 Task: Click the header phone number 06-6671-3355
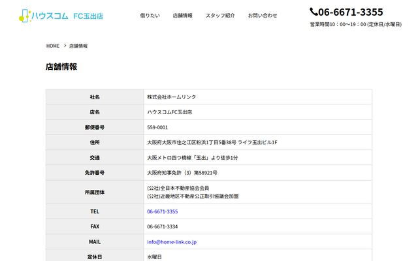click(351, 12)
